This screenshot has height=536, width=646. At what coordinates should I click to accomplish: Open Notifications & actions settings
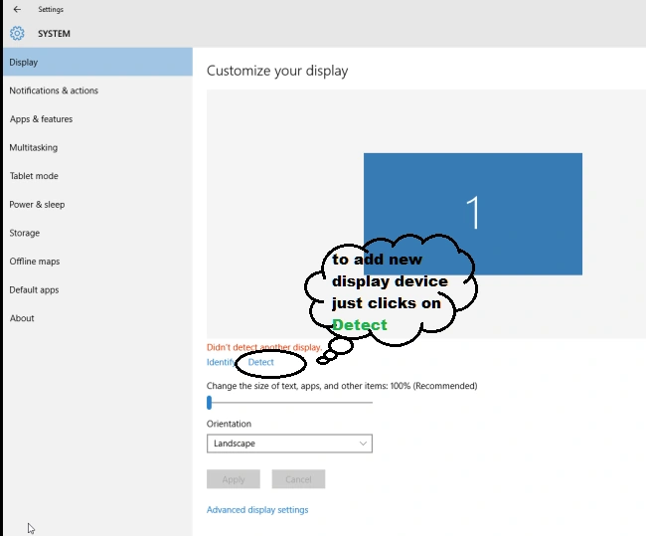coord(97,90)
